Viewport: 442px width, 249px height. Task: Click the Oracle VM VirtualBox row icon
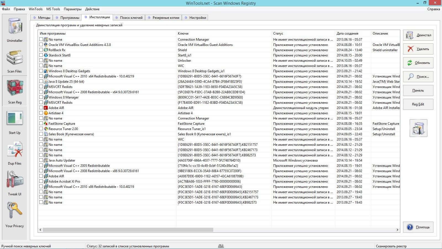(x=46, y=45)
